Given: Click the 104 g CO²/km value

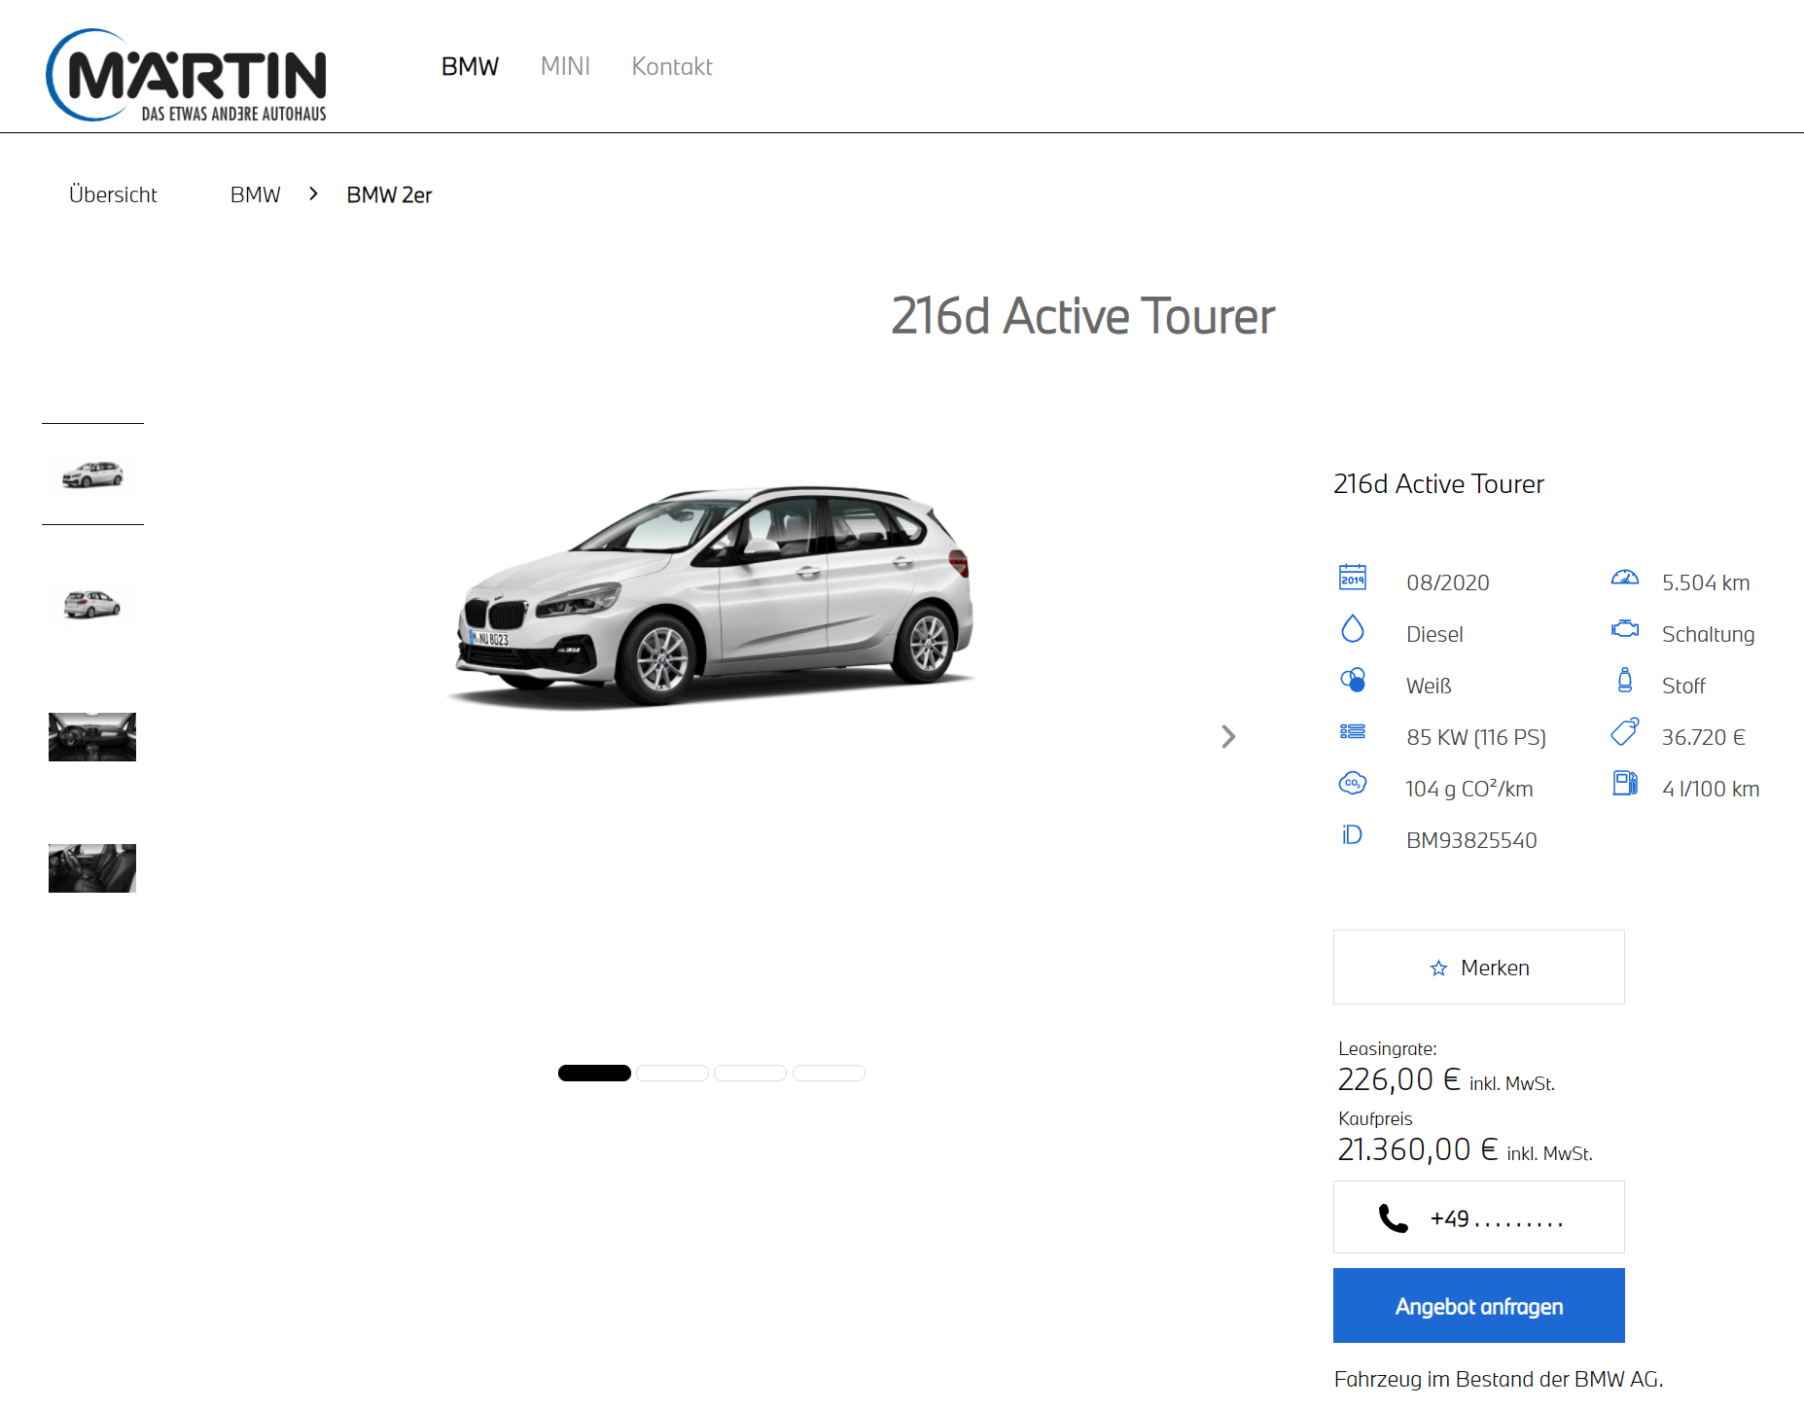Looking at the screenshot, I should click(x=1468, y=789).
